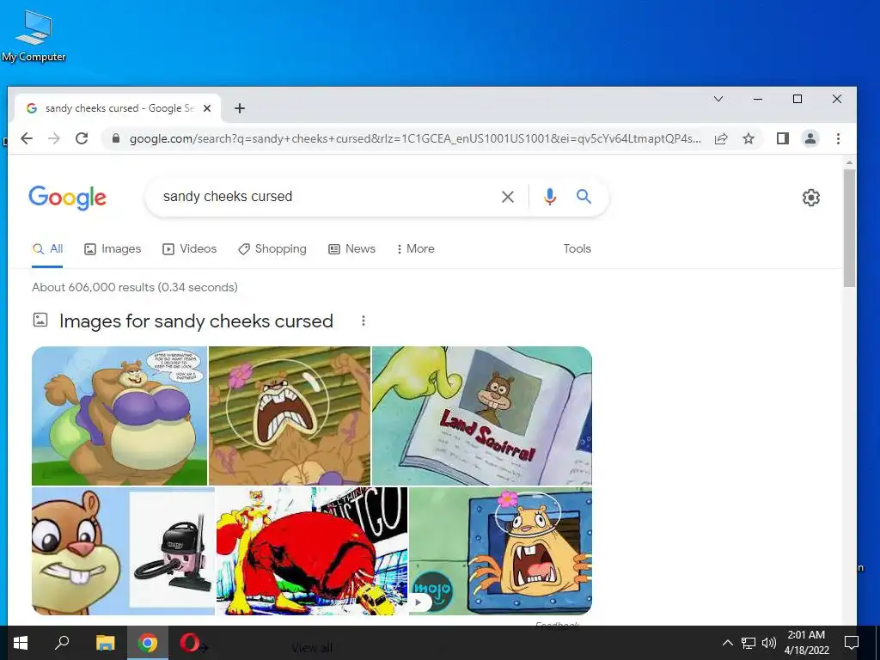Switch to Videos results tab
Viewport: 880px width, 660px height.
click(190, 249)
